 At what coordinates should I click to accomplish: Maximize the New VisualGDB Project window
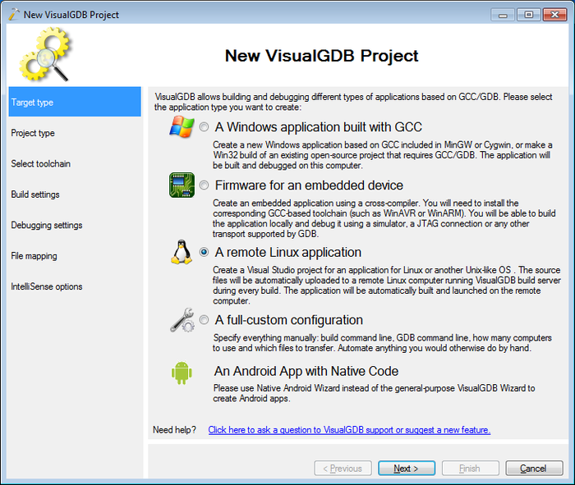(x=528, y=15)
